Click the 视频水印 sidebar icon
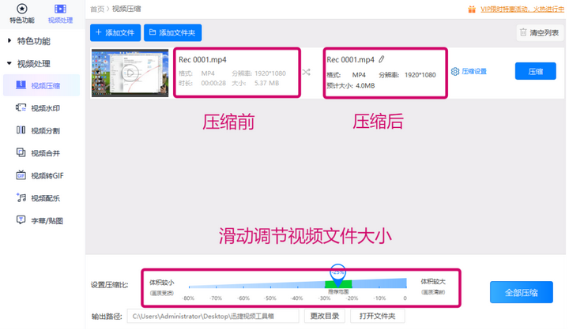The width and height of the screenshot is (569, 330). [21, 107]
